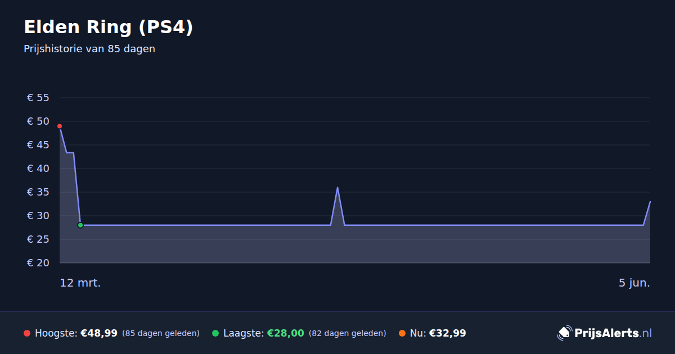Click the PrijsAlerts tag logo icon
This screenshot has width=675, height=354.
click(564, 333)
